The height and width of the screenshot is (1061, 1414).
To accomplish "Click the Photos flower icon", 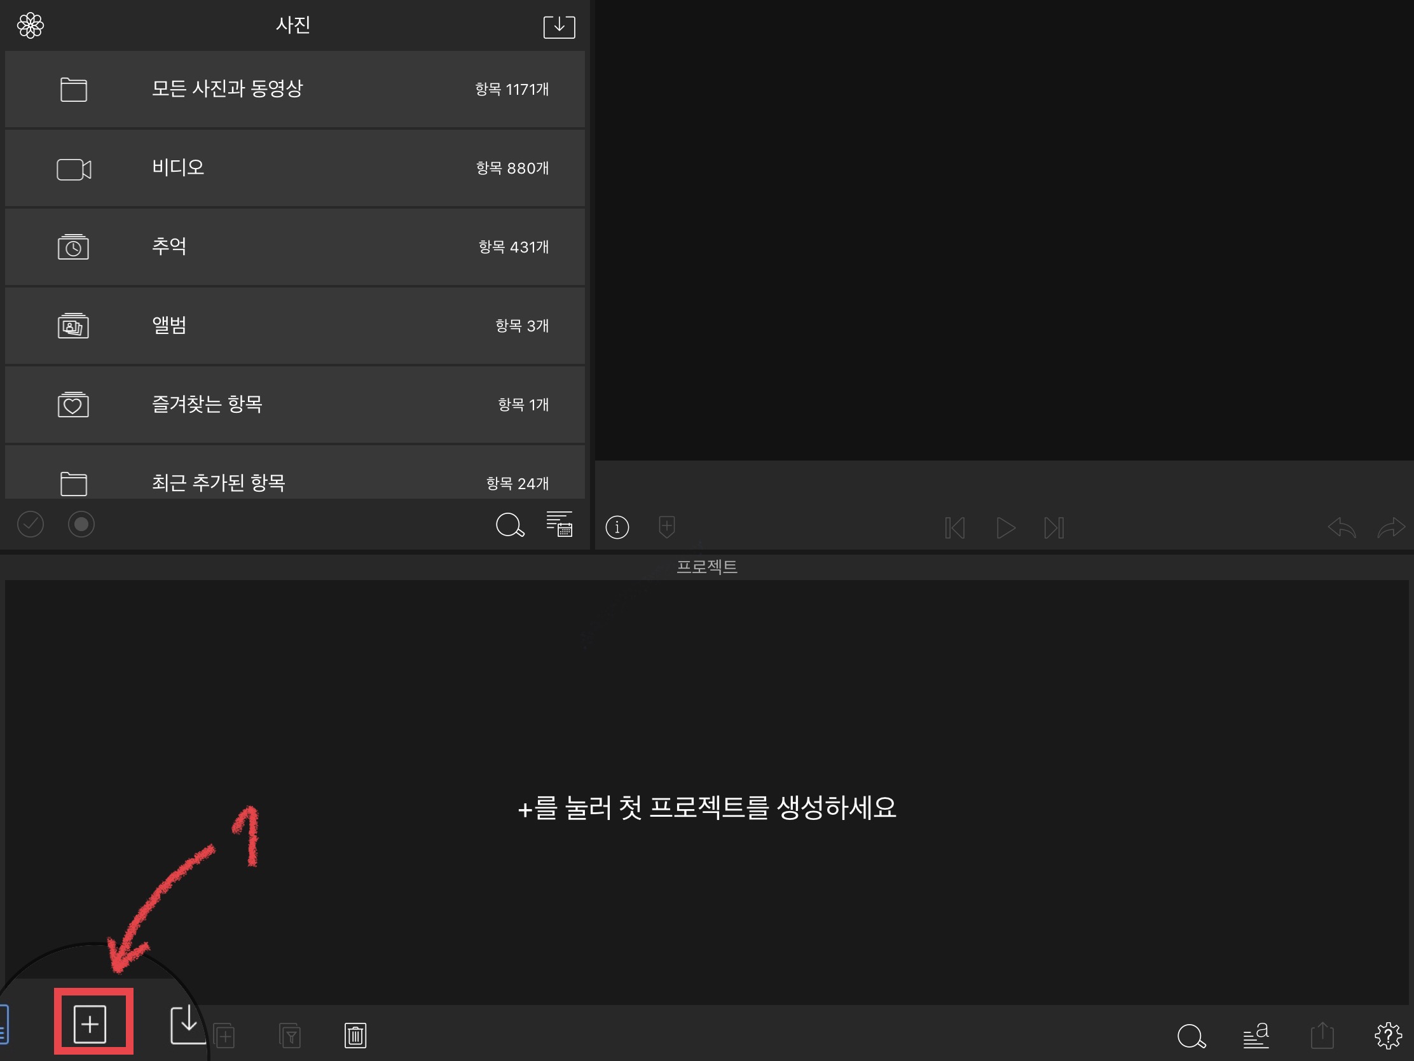I will (x=30, y=25).
